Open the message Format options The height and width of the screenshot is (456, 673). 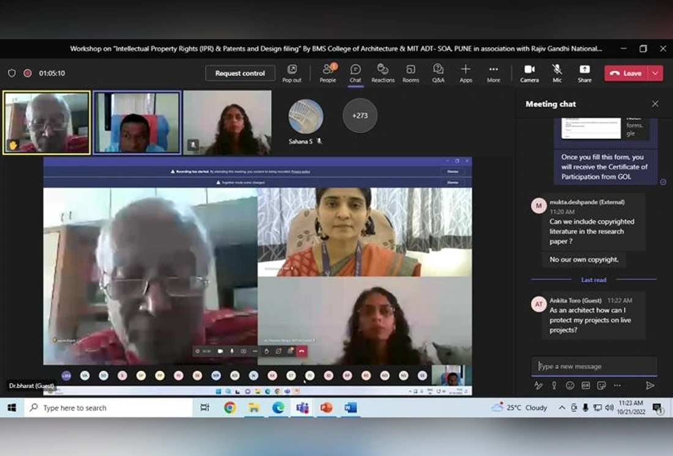[538, 386]
